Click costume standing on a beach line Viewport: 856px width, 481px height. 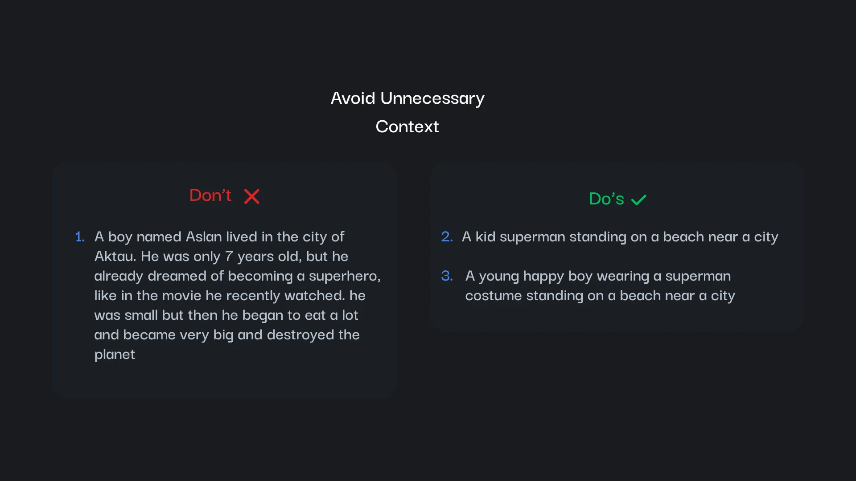[600, 296]
